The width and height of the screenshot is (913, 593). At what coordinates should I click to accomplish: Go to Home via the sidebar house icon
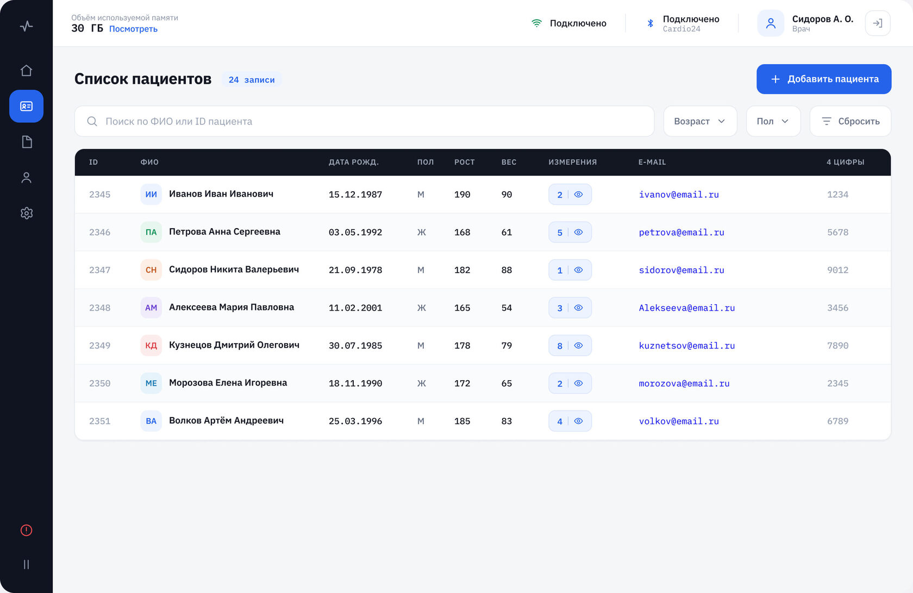point(26,71)
